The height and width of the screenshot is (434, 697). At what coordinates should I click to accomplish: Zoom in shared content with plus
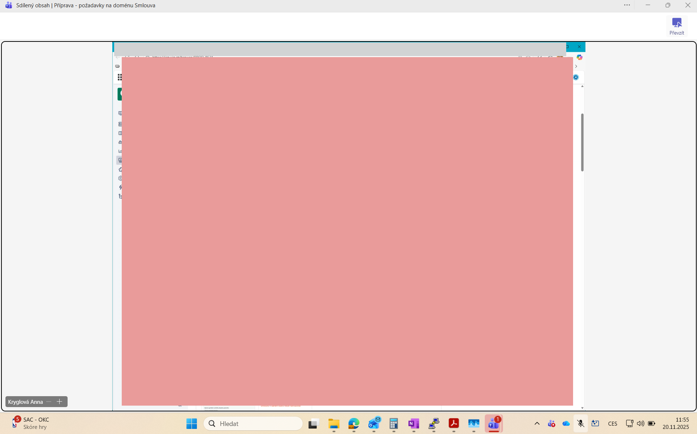click(x=60, y=402)
